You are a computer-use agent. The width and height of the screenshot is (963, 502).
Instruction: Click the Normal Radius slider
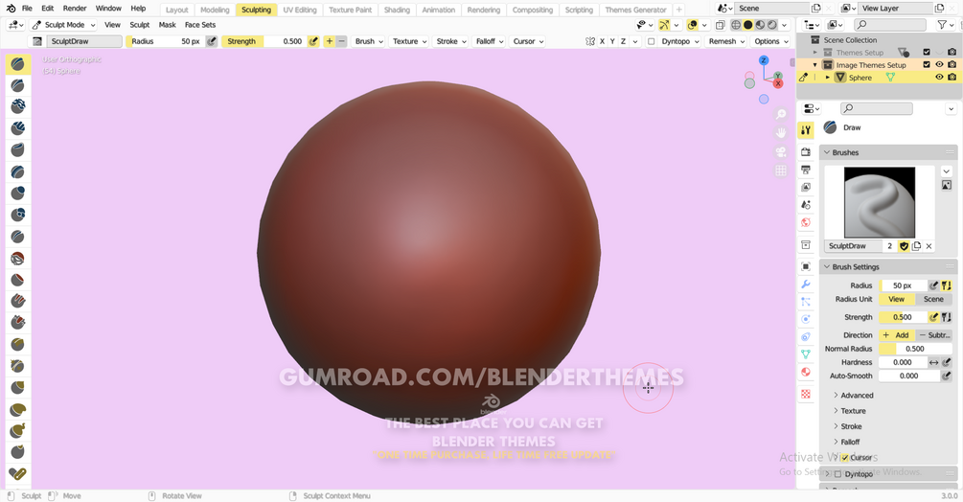point(915,349)
